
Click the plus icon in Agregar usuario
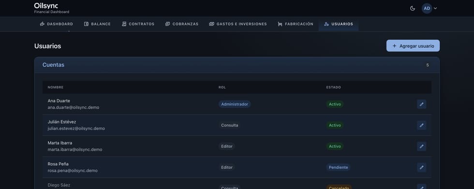[x=394, y=46]
